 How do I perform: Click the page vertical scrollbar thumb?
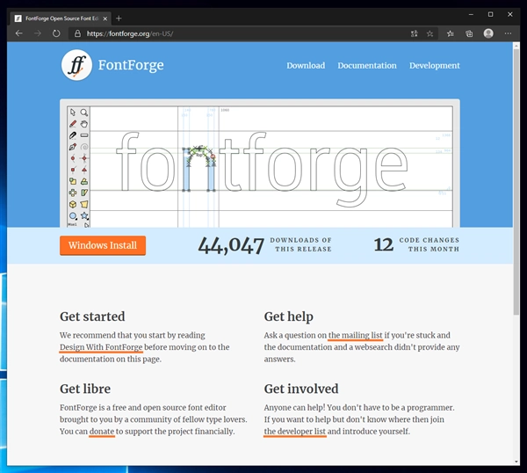pyautogui.click(x=516, y=182)
